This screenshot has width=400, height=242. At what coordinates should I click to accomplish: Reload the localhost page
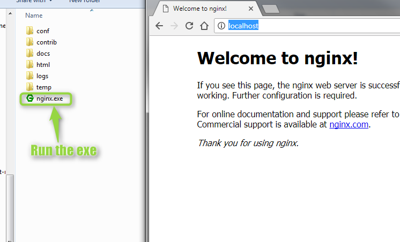(189, 26)
